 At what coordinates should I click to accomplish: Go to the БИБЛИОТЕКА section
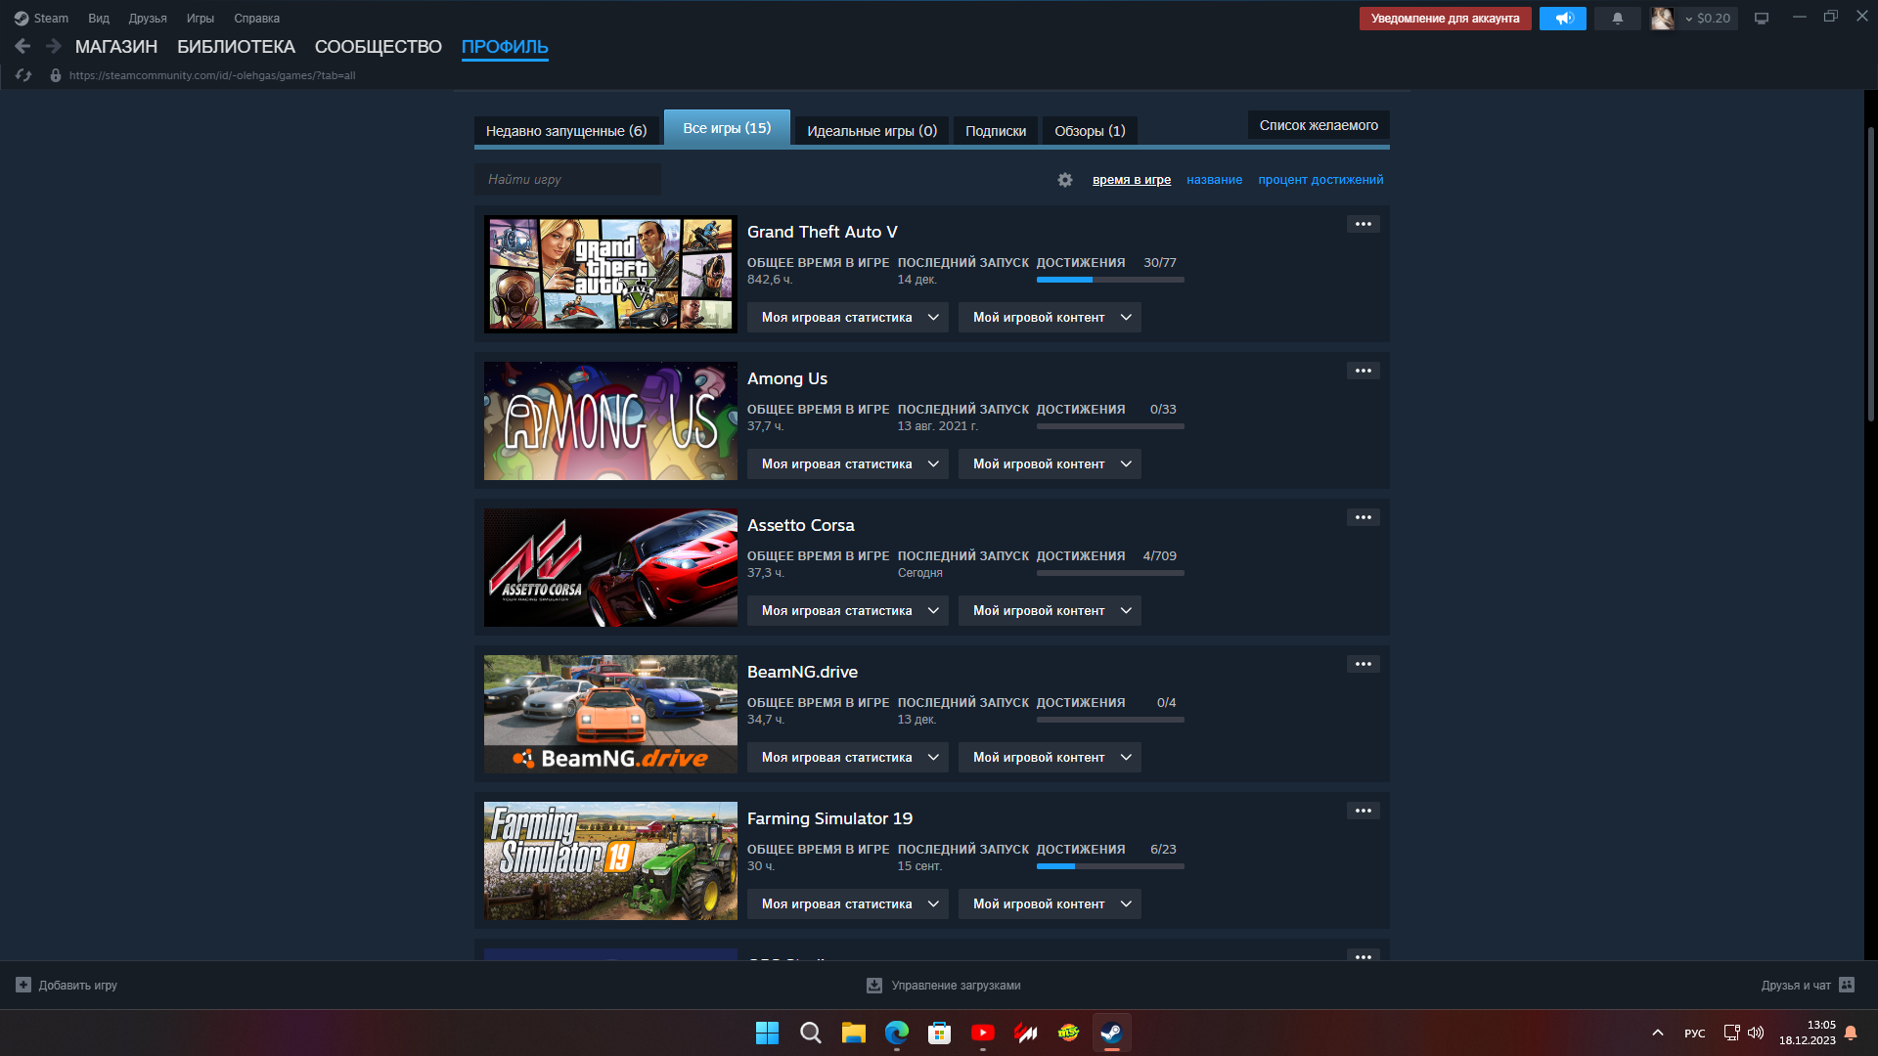tap(236, 47)
